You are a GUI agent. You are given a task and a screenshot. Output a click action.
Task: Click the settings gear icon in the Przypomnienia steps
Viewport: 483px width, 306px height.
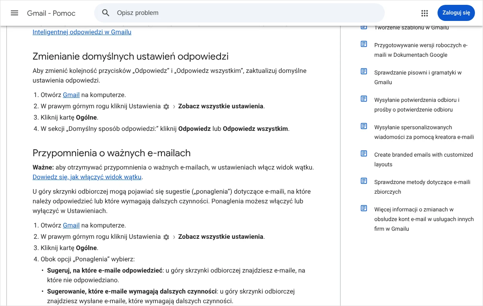tap(166, 237)
